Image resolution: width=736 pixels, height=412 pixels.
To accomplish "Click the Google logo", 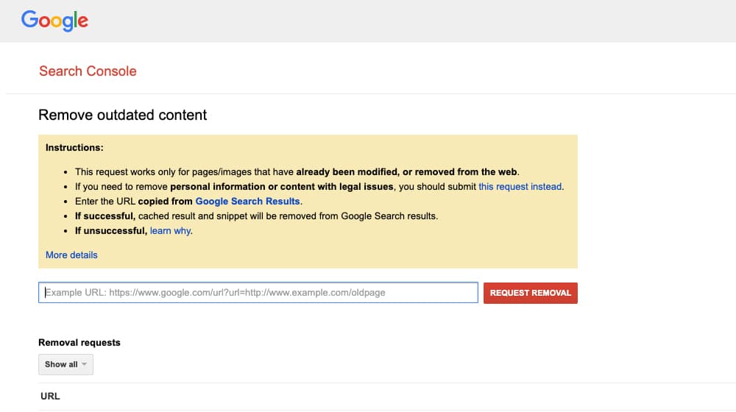I will [54, 21].
